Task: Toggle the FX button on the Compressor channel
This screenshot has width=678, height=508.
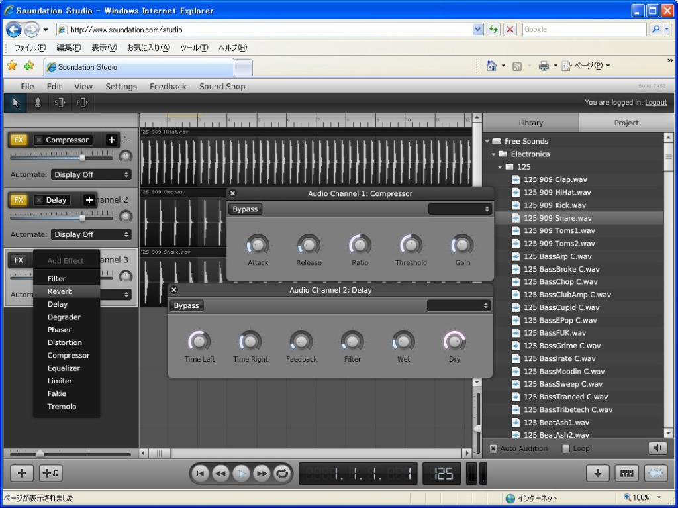Action: click(19, 140)
